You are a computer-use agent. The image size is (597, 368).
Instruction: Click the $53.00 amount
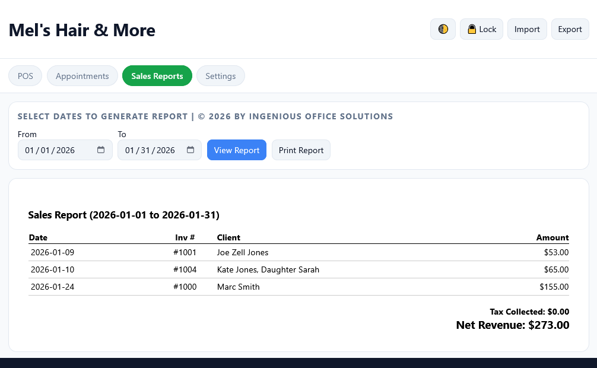556,252
